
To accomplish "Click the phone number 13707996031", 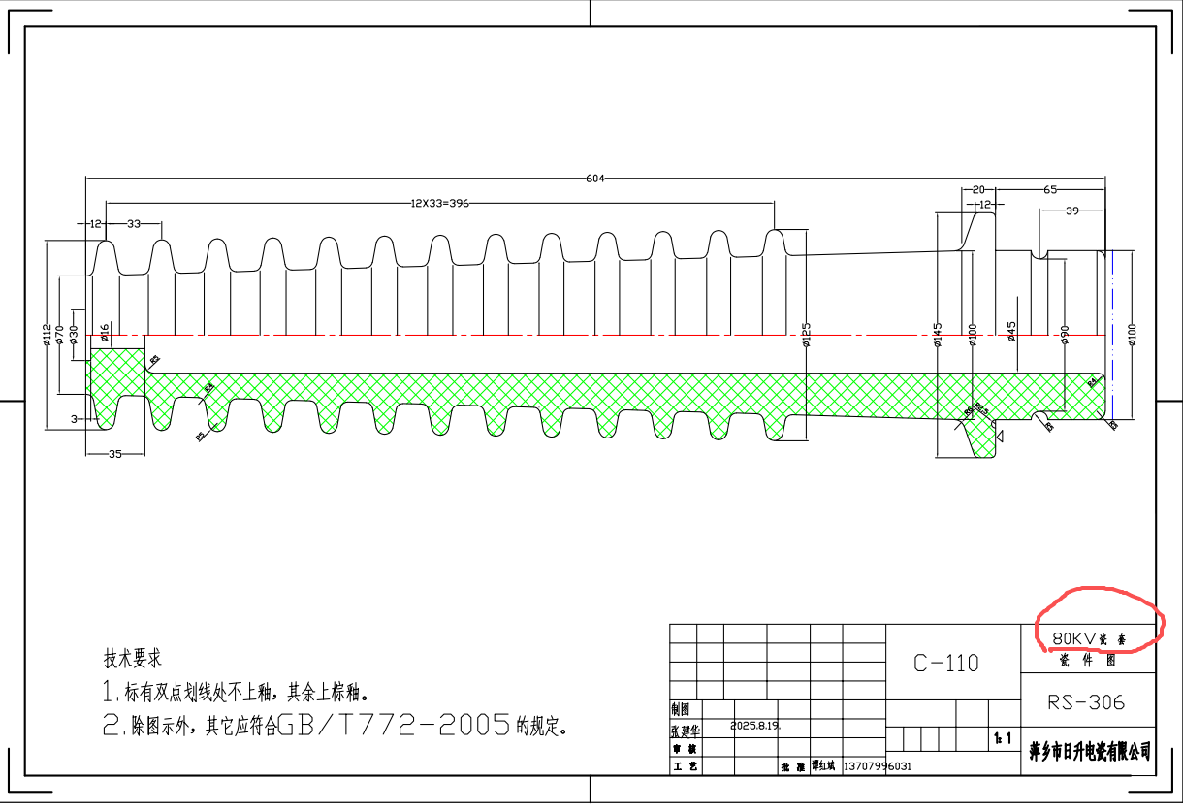I will (878, 766).
